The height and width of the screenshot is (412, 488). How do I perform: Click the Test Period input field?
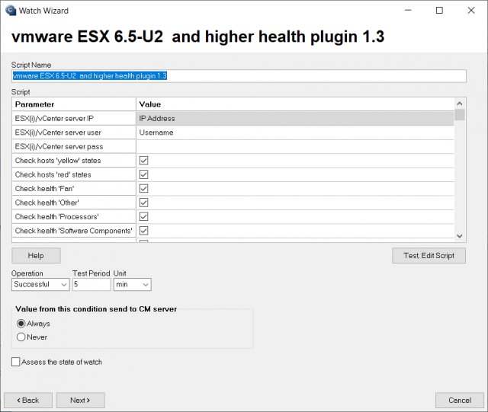91,285
